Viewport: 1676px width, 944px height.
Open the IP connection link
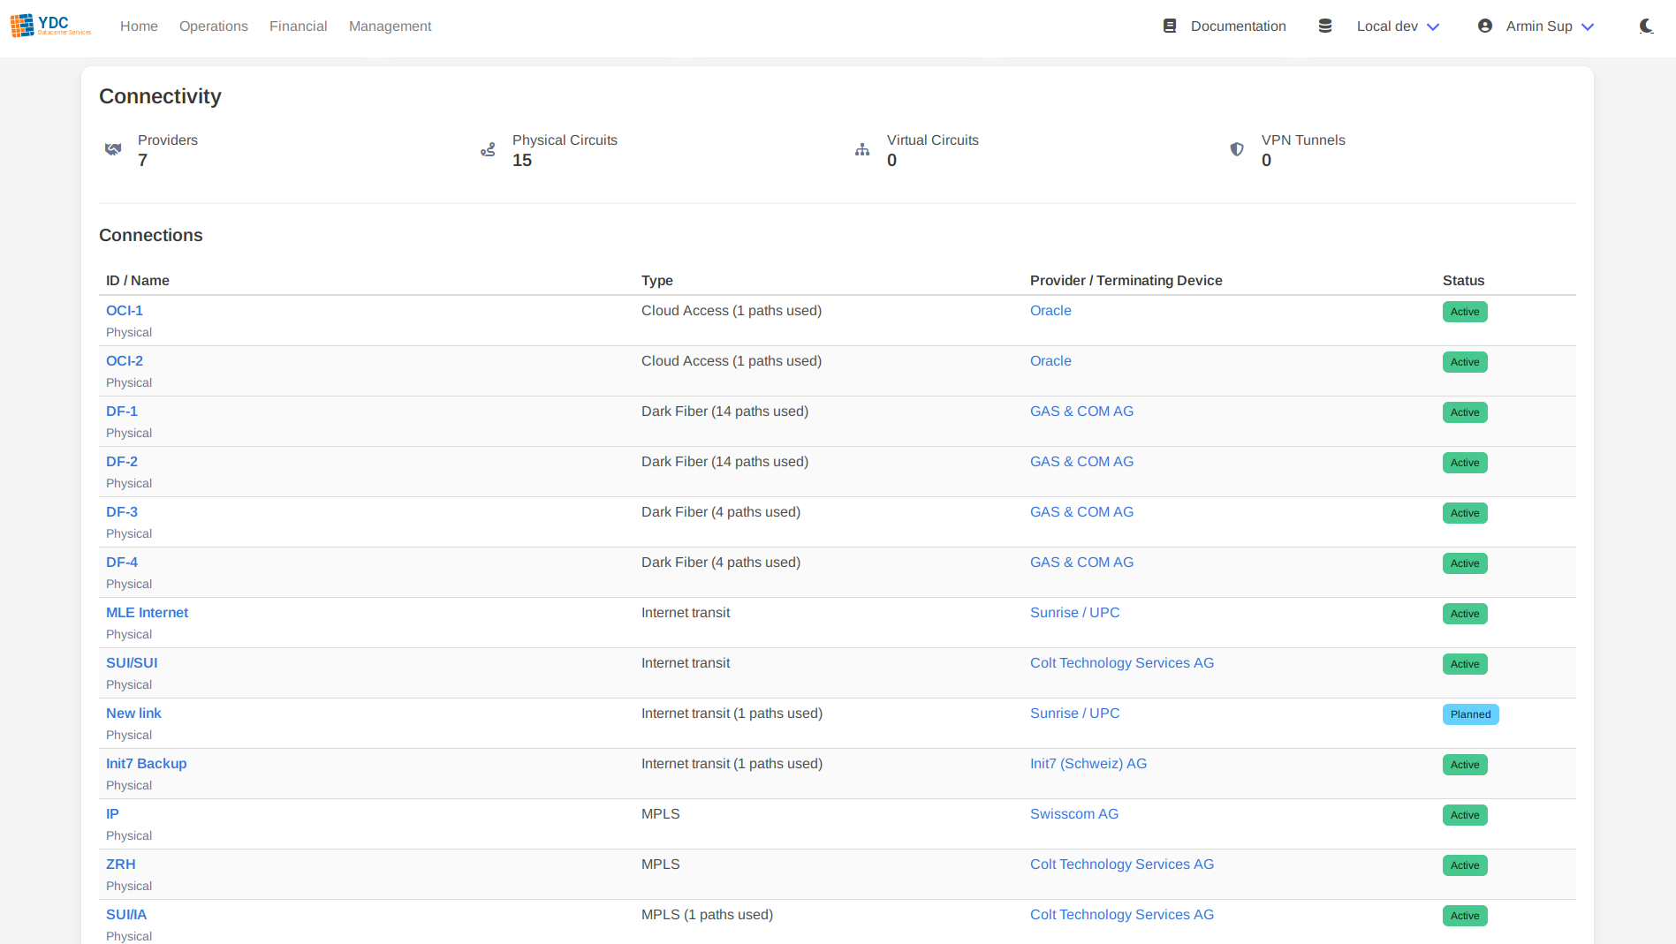[x=112, y=814]
